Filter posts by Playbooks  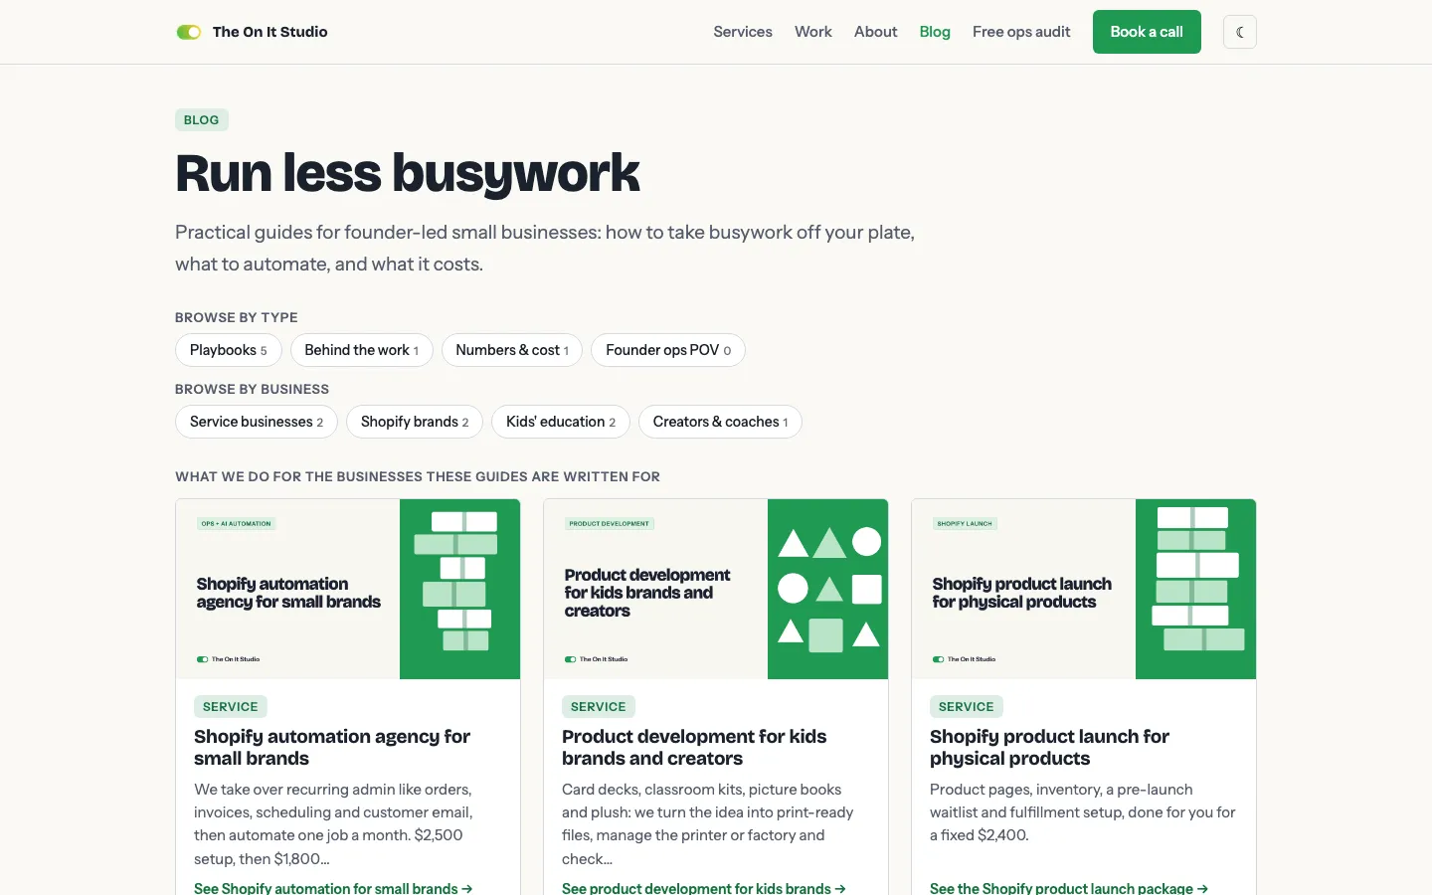click(x=229, y=350)
